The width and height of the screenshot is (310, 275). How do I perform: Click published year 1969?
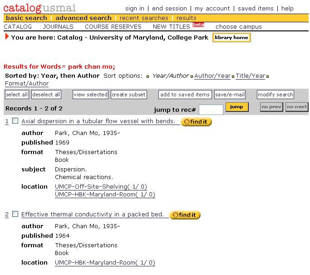coord(62,143)
